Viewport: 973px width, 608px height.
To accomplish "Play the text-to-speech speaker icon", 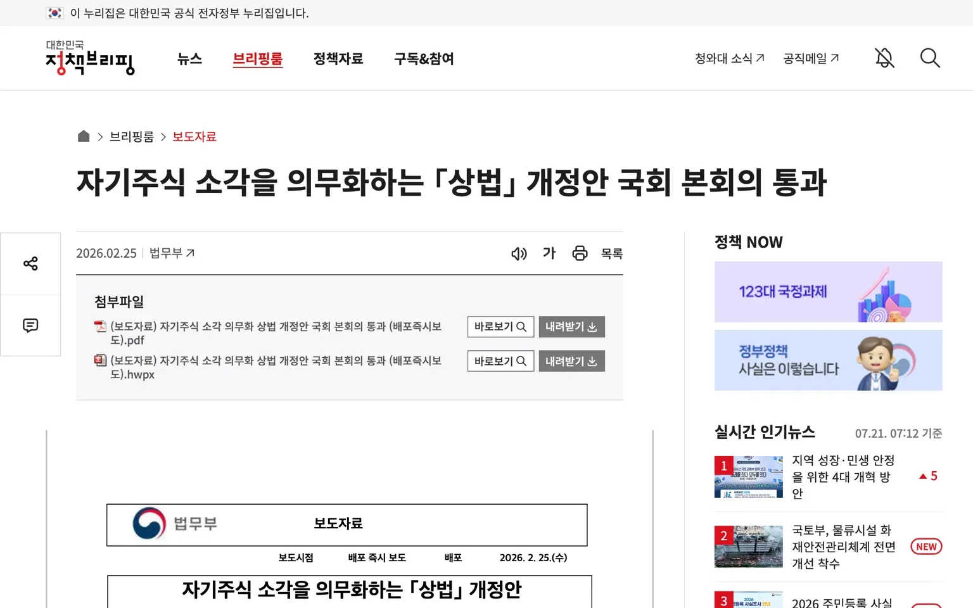I will [519, 253].
